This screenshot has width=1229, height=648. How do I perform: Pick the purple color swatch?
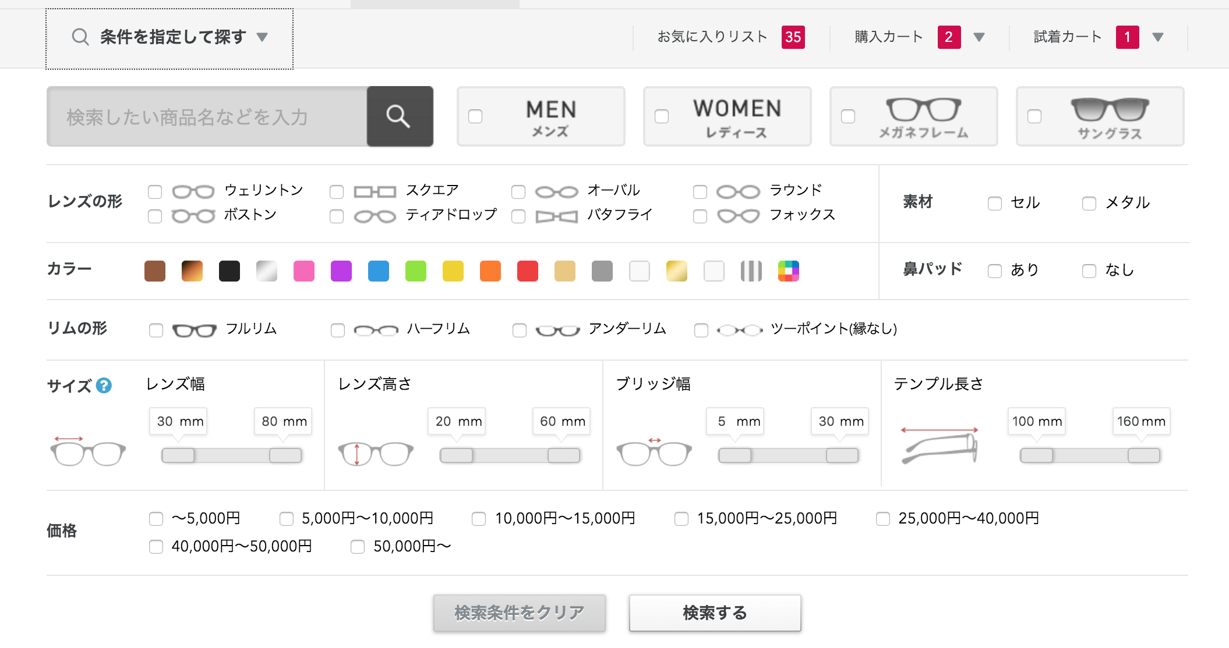pyautogui.click(x=341, y=271)
